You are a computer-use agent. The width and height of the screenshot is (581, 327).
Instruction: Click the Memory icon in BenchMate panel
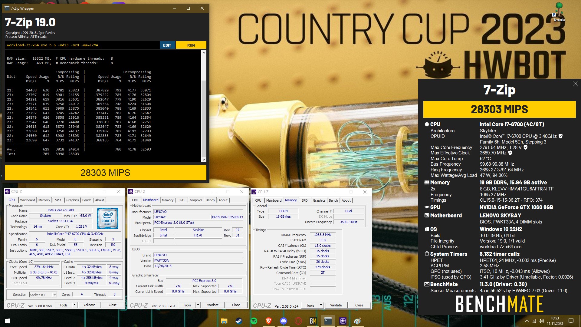(x=427, y=183)
